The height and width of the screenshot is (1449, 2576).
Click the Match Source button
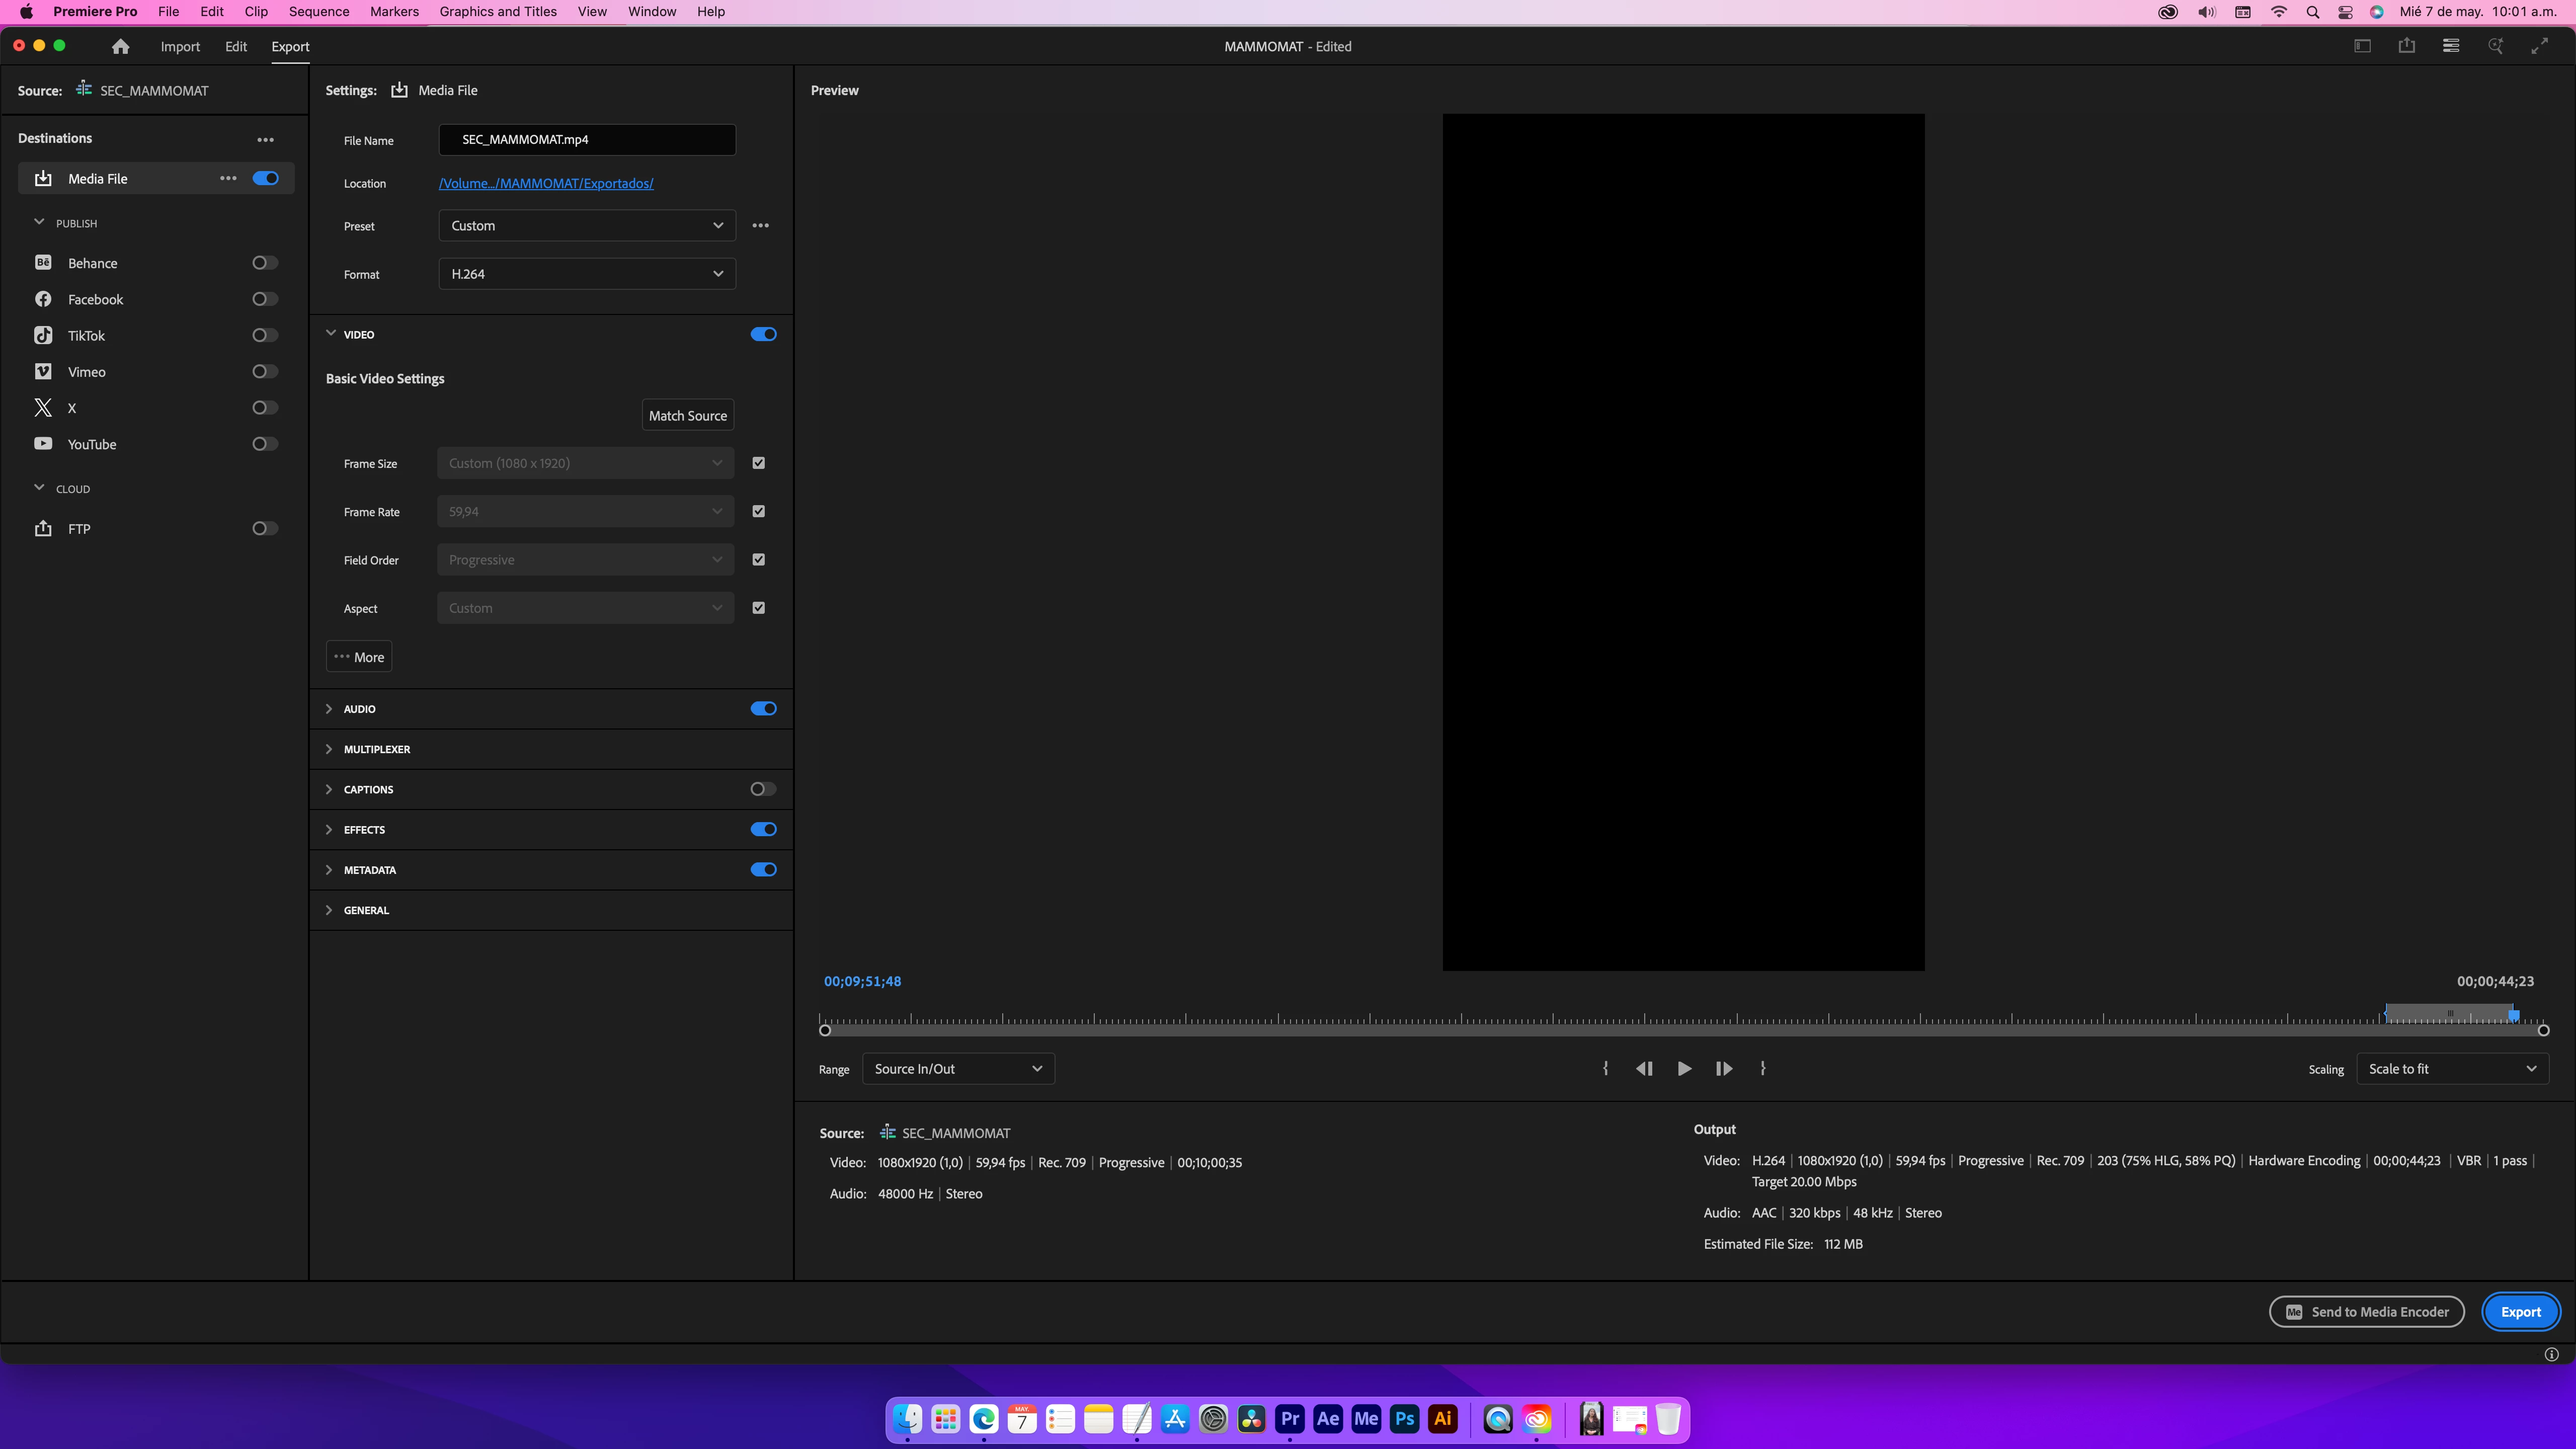coord(687,415)
